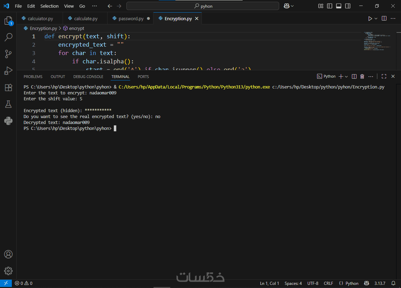
Task: Open the Edit menu
Action: click(31, 6)
